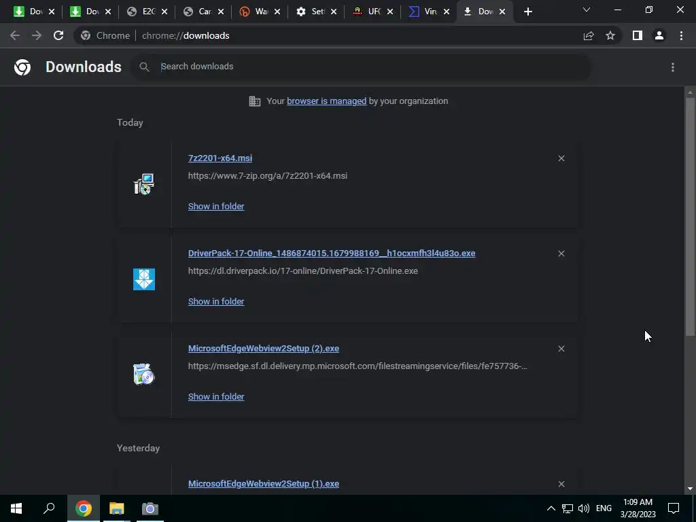This screenshot has width=696, height=522.
Task: Open Windows taskbar search
Action: coord(49,508)
